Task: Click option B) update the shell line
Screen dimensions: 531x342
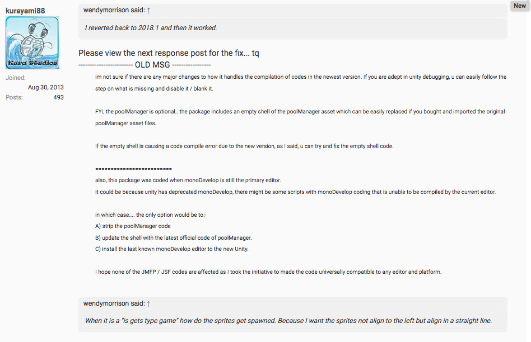Action: click(x=174, y=237)
